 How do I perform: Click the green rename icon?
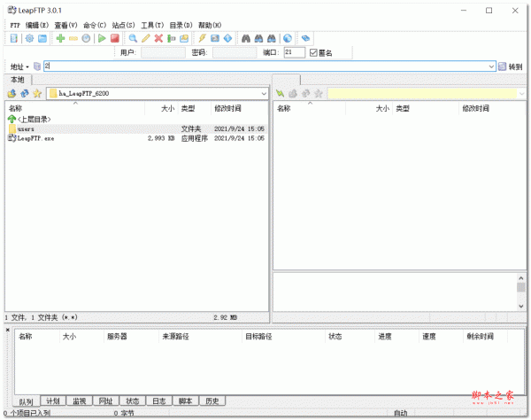click(172, 38)
